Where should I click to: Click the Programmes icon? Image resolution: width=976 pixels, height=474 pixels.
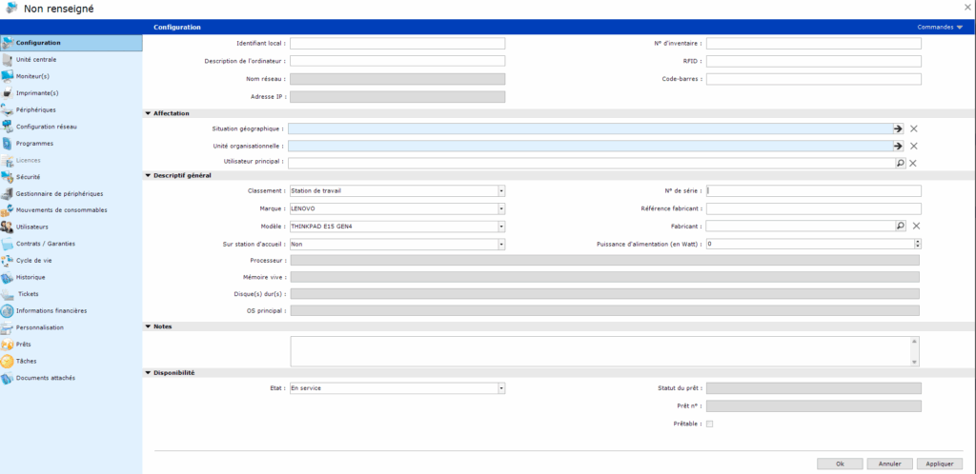[x=8, y=144]
